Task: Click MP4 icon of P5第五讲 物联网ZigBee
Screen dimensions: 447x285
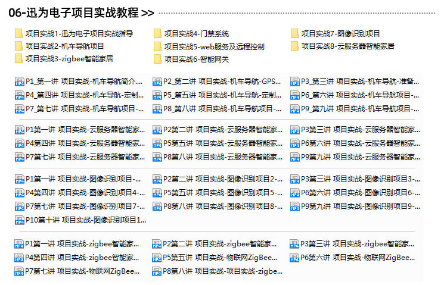Action: pyautogui.click(x=157, y=258)
